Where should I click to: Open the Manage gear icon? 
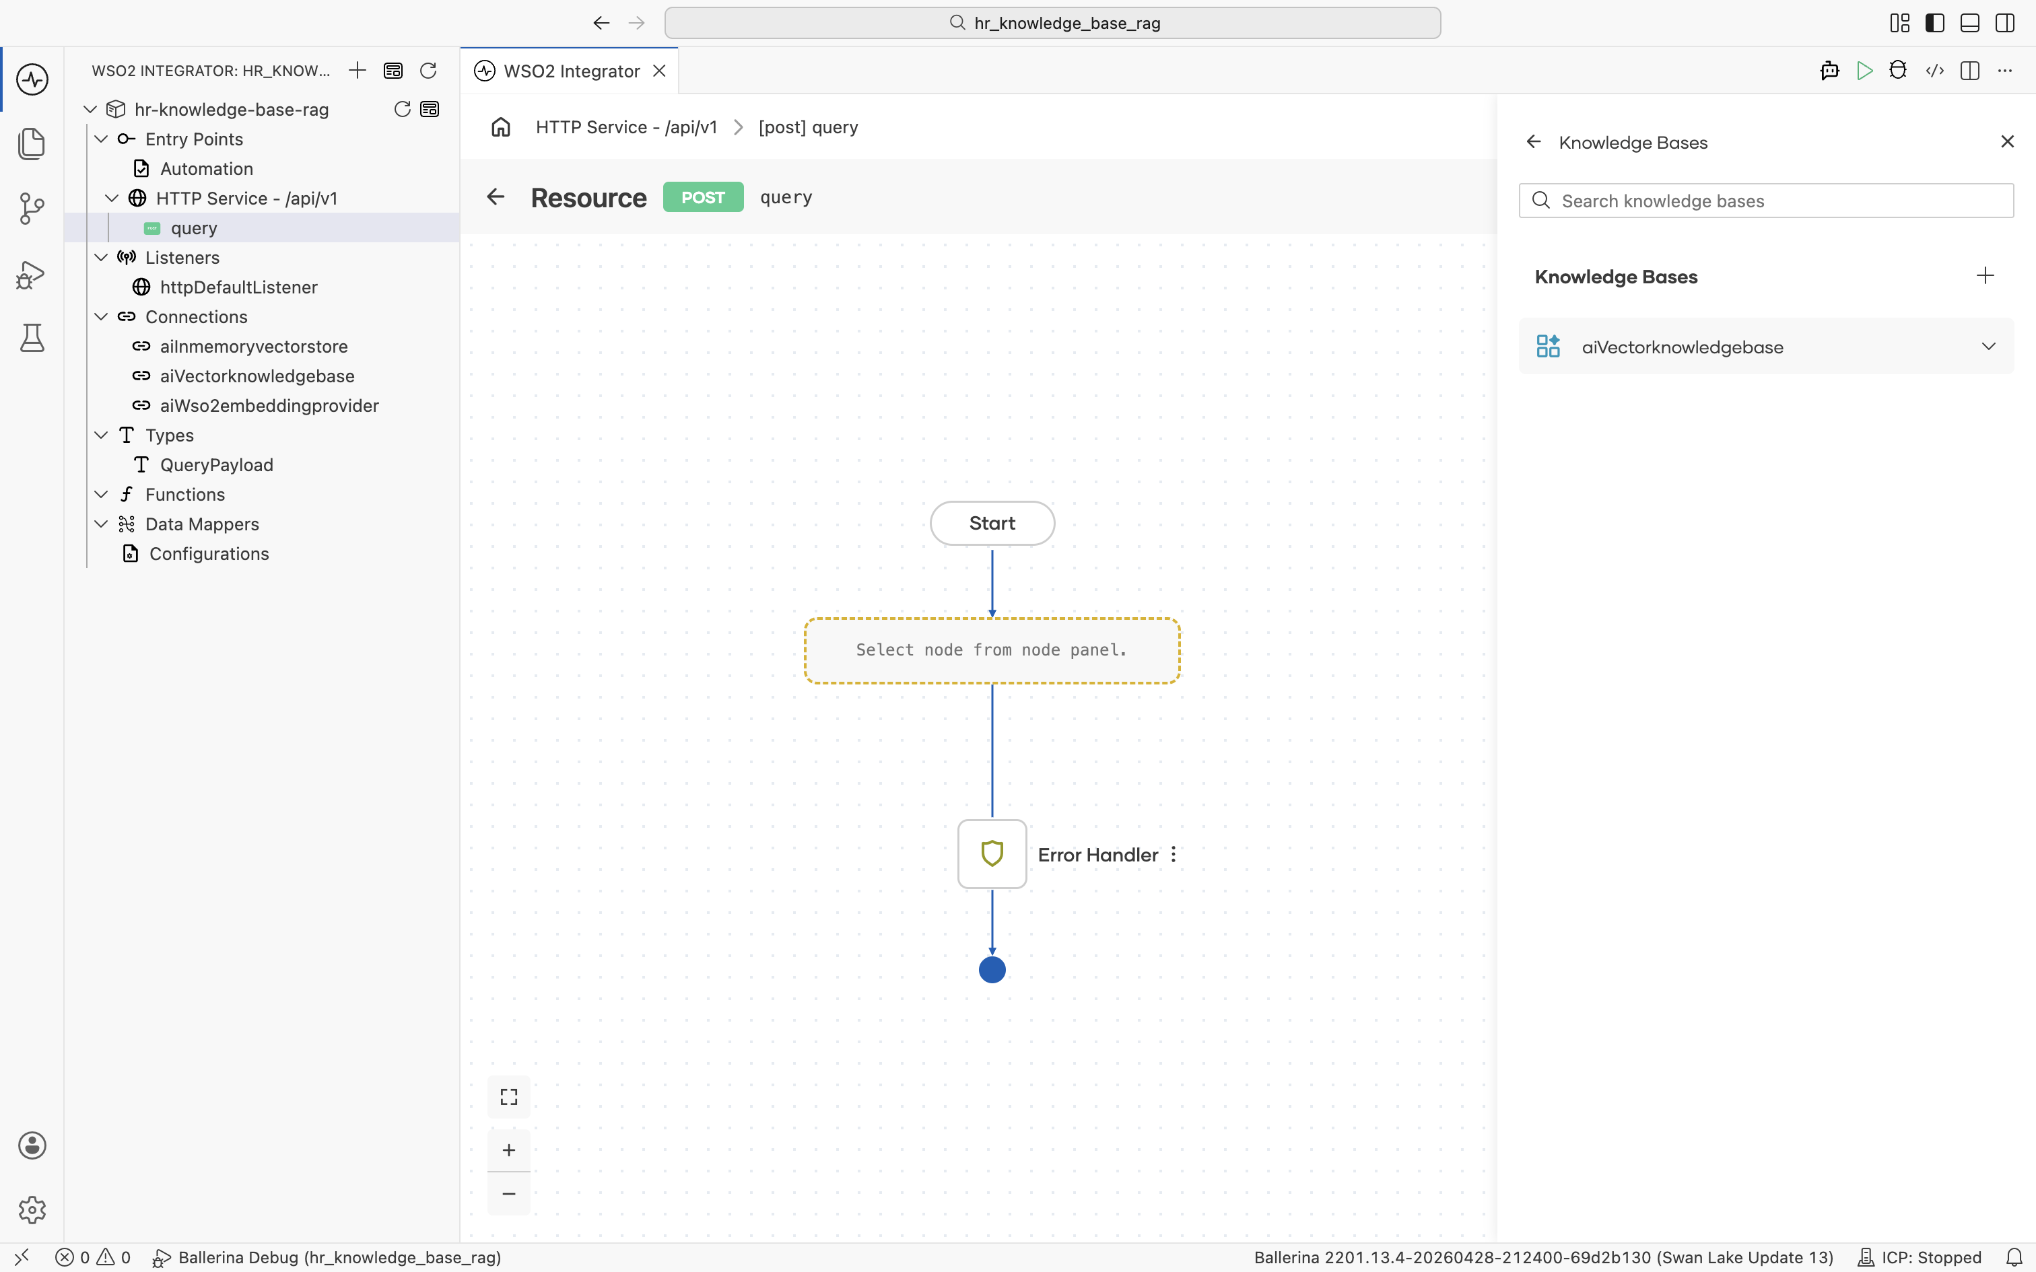coord(32,1210)
